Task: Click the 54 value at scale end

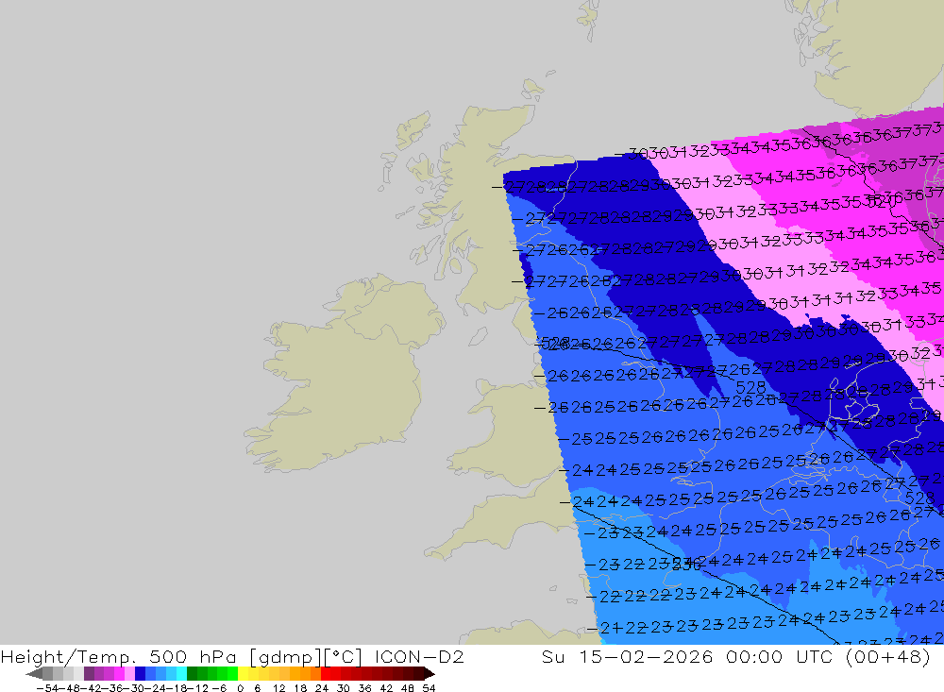Action: click(x=429, y=688)
